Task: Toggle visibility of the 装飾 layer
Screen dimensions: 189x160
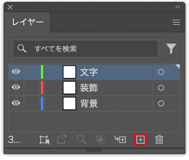Action: coord(16,88)
